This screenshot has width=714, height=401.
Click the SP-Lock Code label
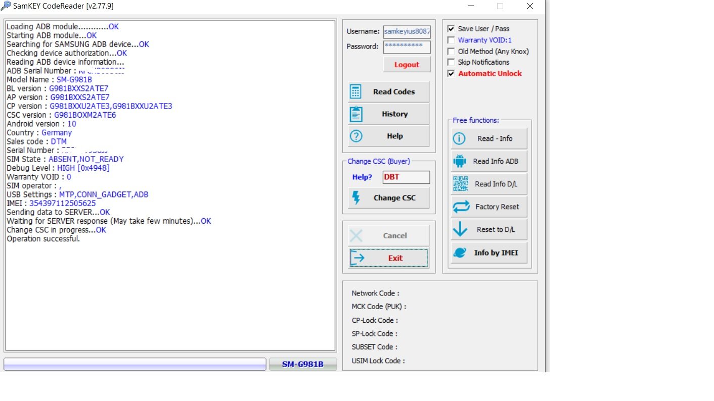tap(375, 333)
